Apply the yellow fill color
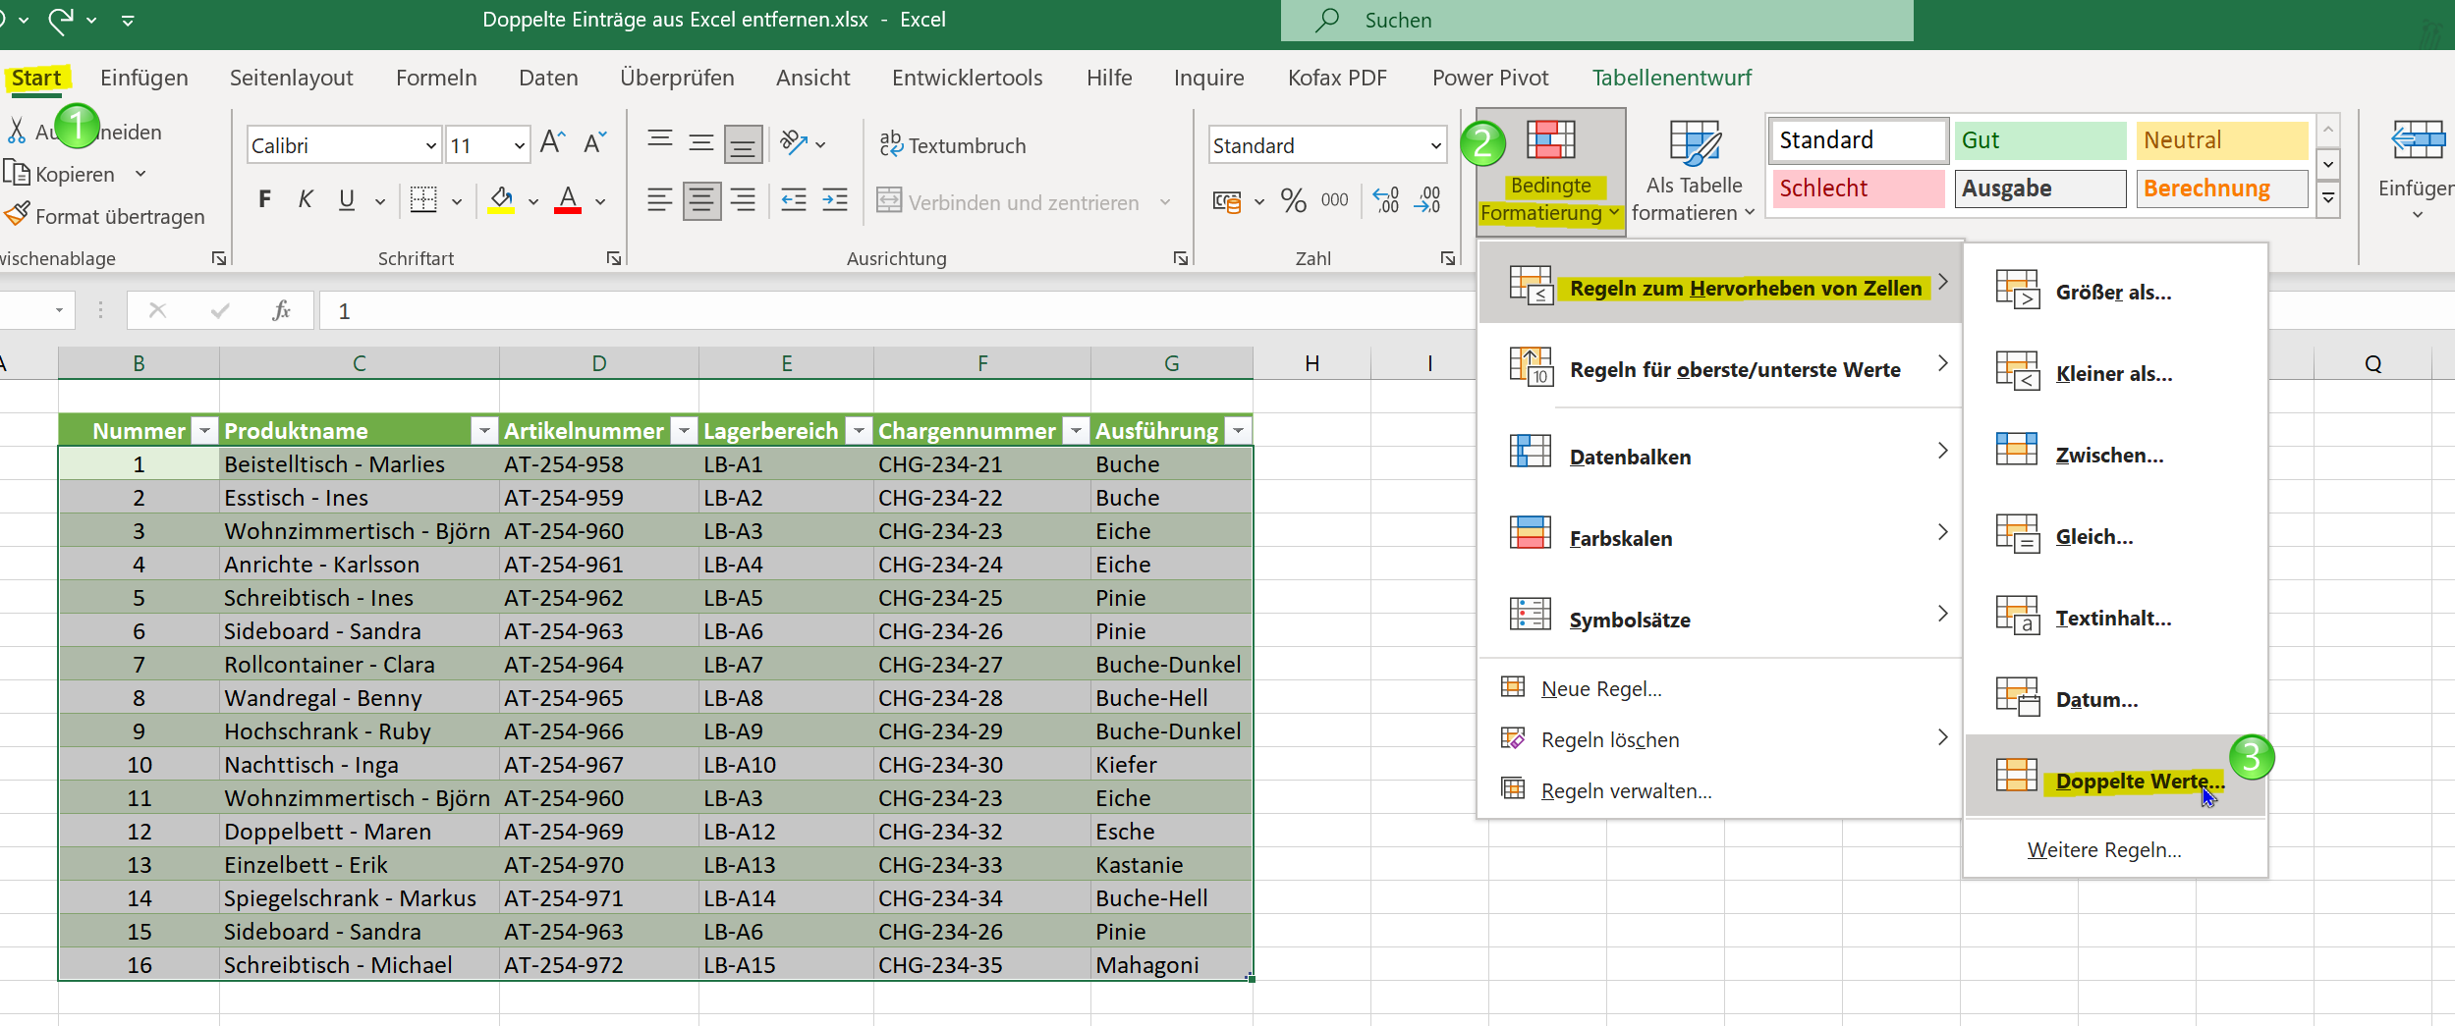This screenshot has width=2455, height=1026. (x=501, y=200)
